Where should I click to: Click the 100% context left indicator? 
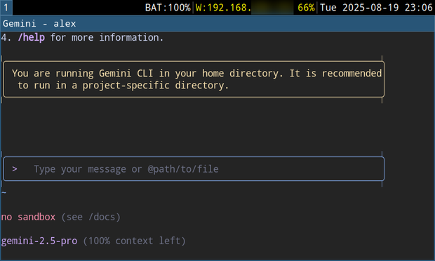tap(134, 241)
